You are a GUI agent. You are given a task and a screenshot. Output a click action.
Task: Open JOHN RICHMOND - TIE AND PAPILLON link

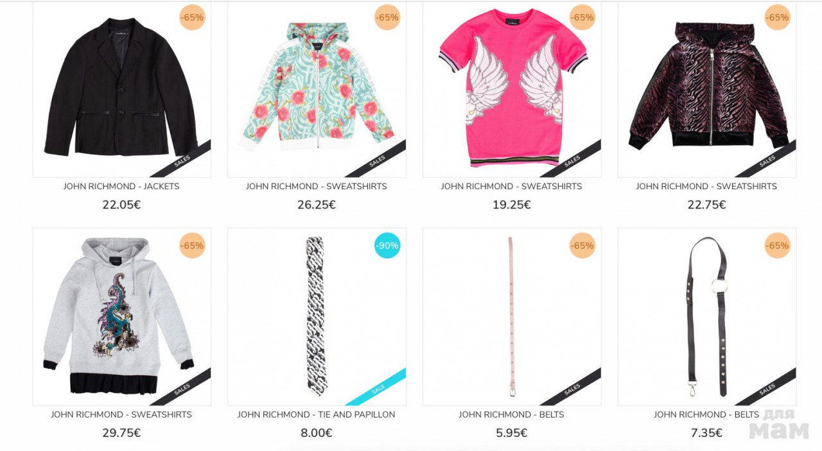(317, 415)
